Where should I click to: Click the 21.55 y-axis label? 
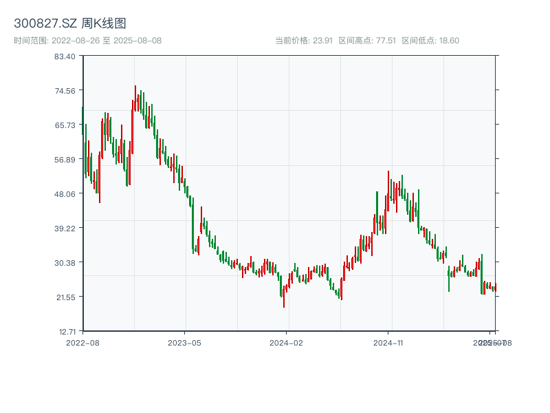point(66,297)
